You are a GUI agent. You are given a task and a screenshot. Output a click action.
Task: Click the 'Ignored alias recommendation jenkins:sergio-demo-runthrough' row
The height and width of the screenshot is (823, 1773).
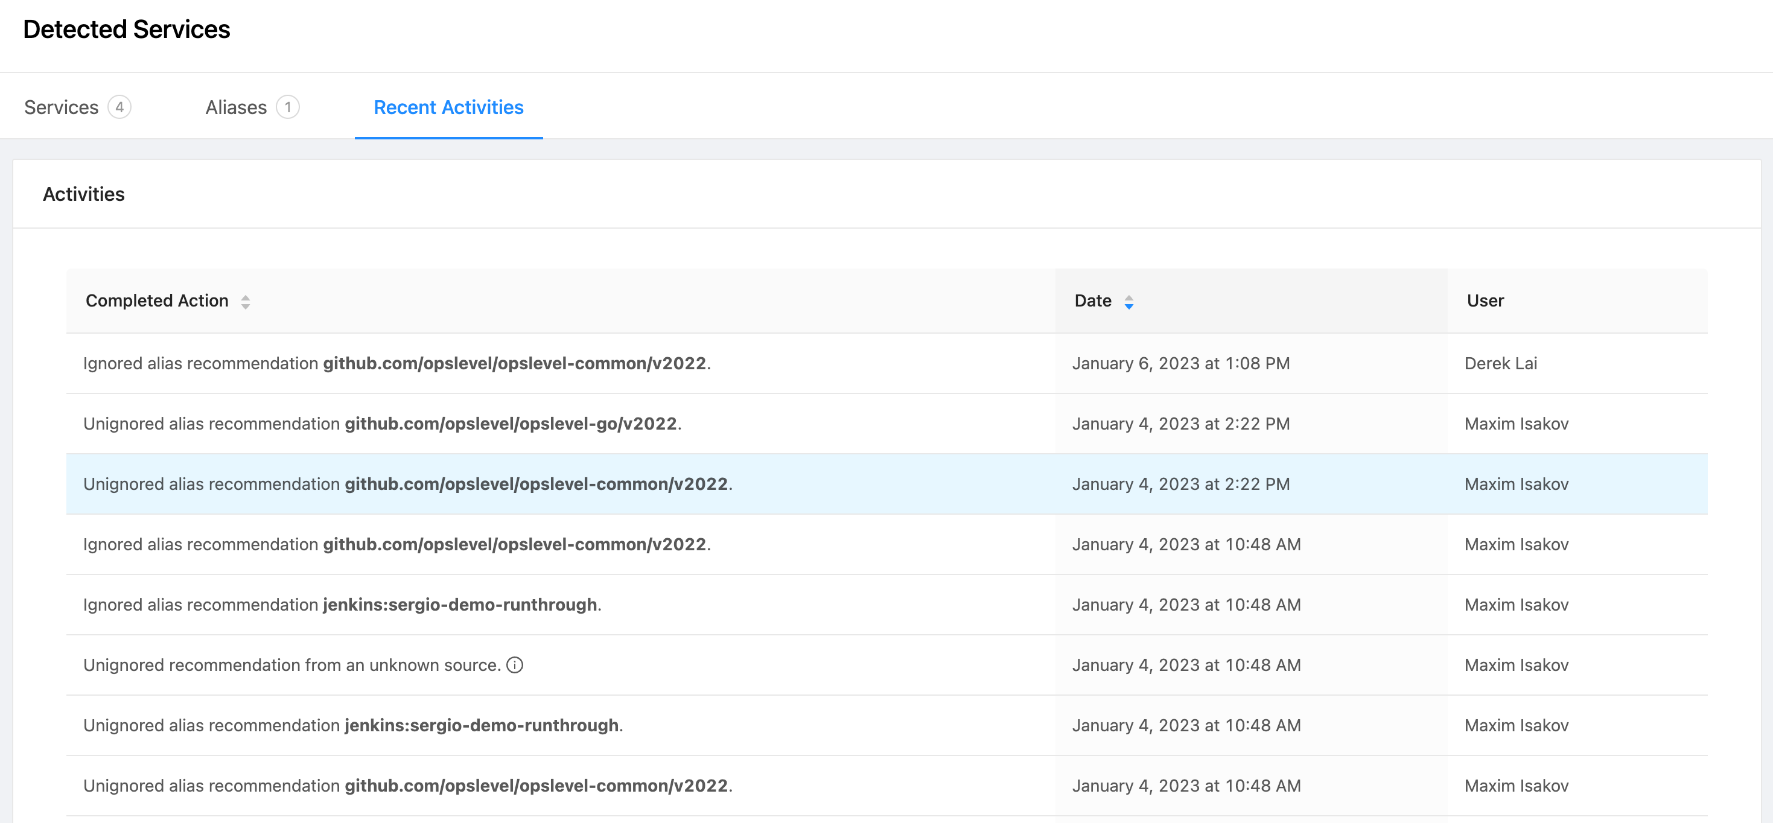pos(886,605)
